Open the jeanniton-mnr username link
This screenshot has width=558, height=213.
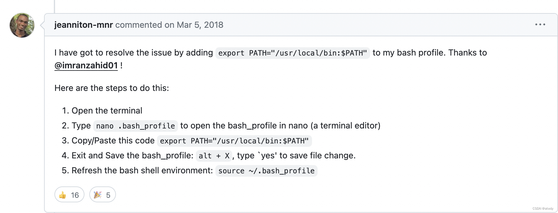pyautogui.click(x=84, y=25)
